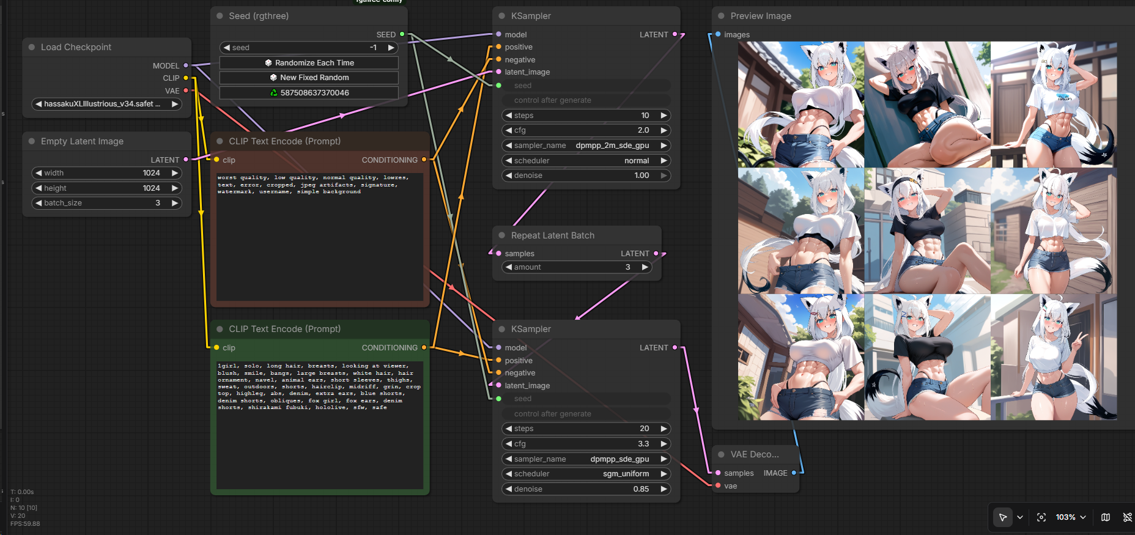Screen dimensions: 1135x535
Task: Click the samples input port on Repeat Latent Batch
Action: tap(499, 253)
